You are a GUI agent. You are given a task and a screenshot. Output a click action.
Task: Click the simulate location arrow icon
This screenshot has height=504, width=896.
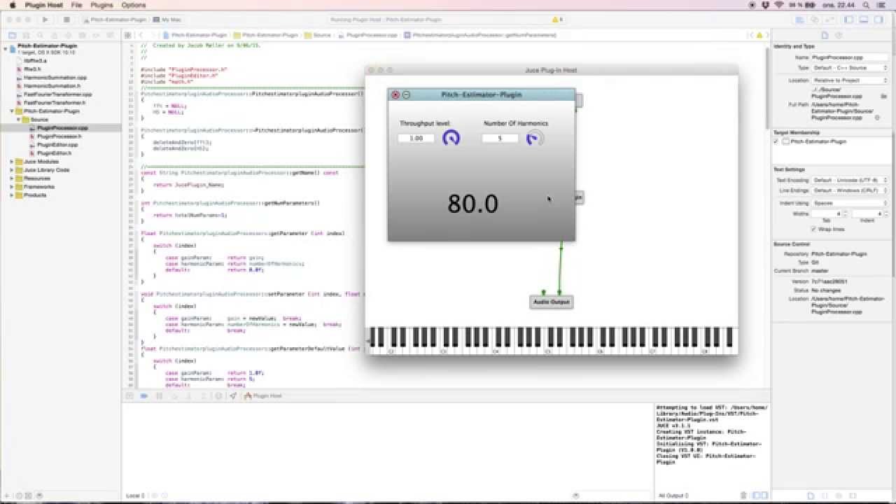coord(232,396)
